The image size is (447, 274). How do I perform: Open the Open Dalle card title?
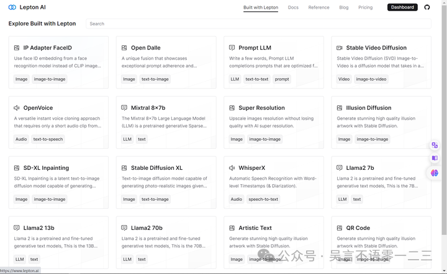(x=146, y=48)
